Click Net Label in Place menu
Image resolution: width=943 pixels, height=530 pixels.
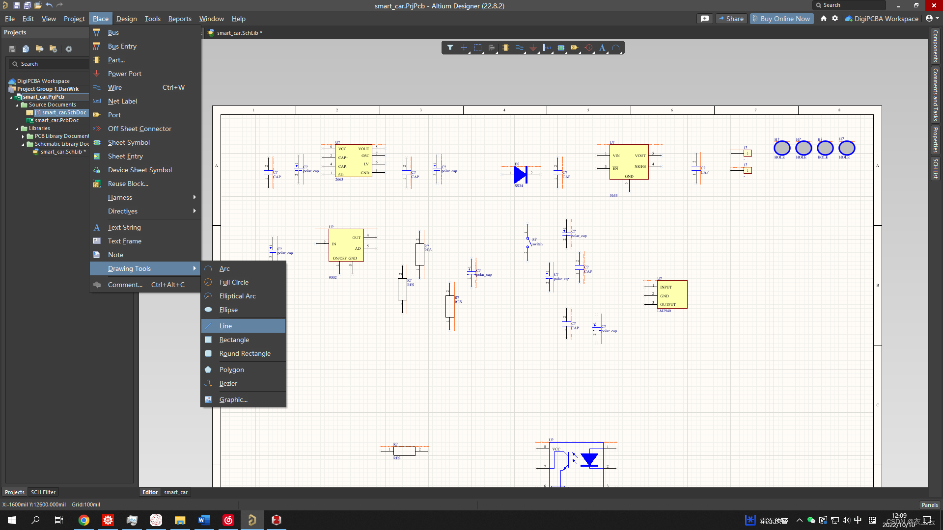coord(122,101)
